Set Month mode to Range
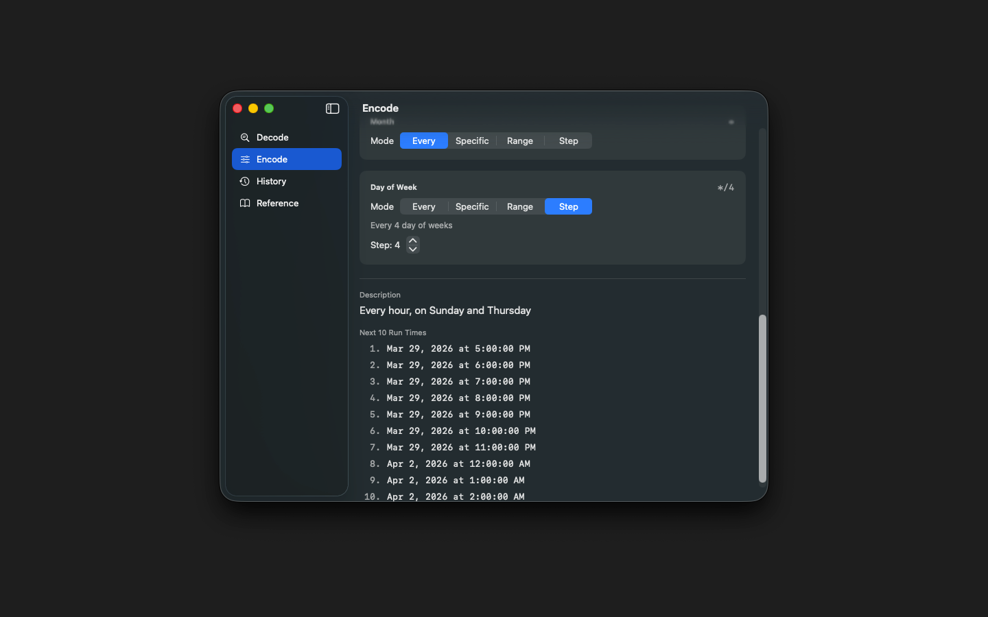 [520, 141]
